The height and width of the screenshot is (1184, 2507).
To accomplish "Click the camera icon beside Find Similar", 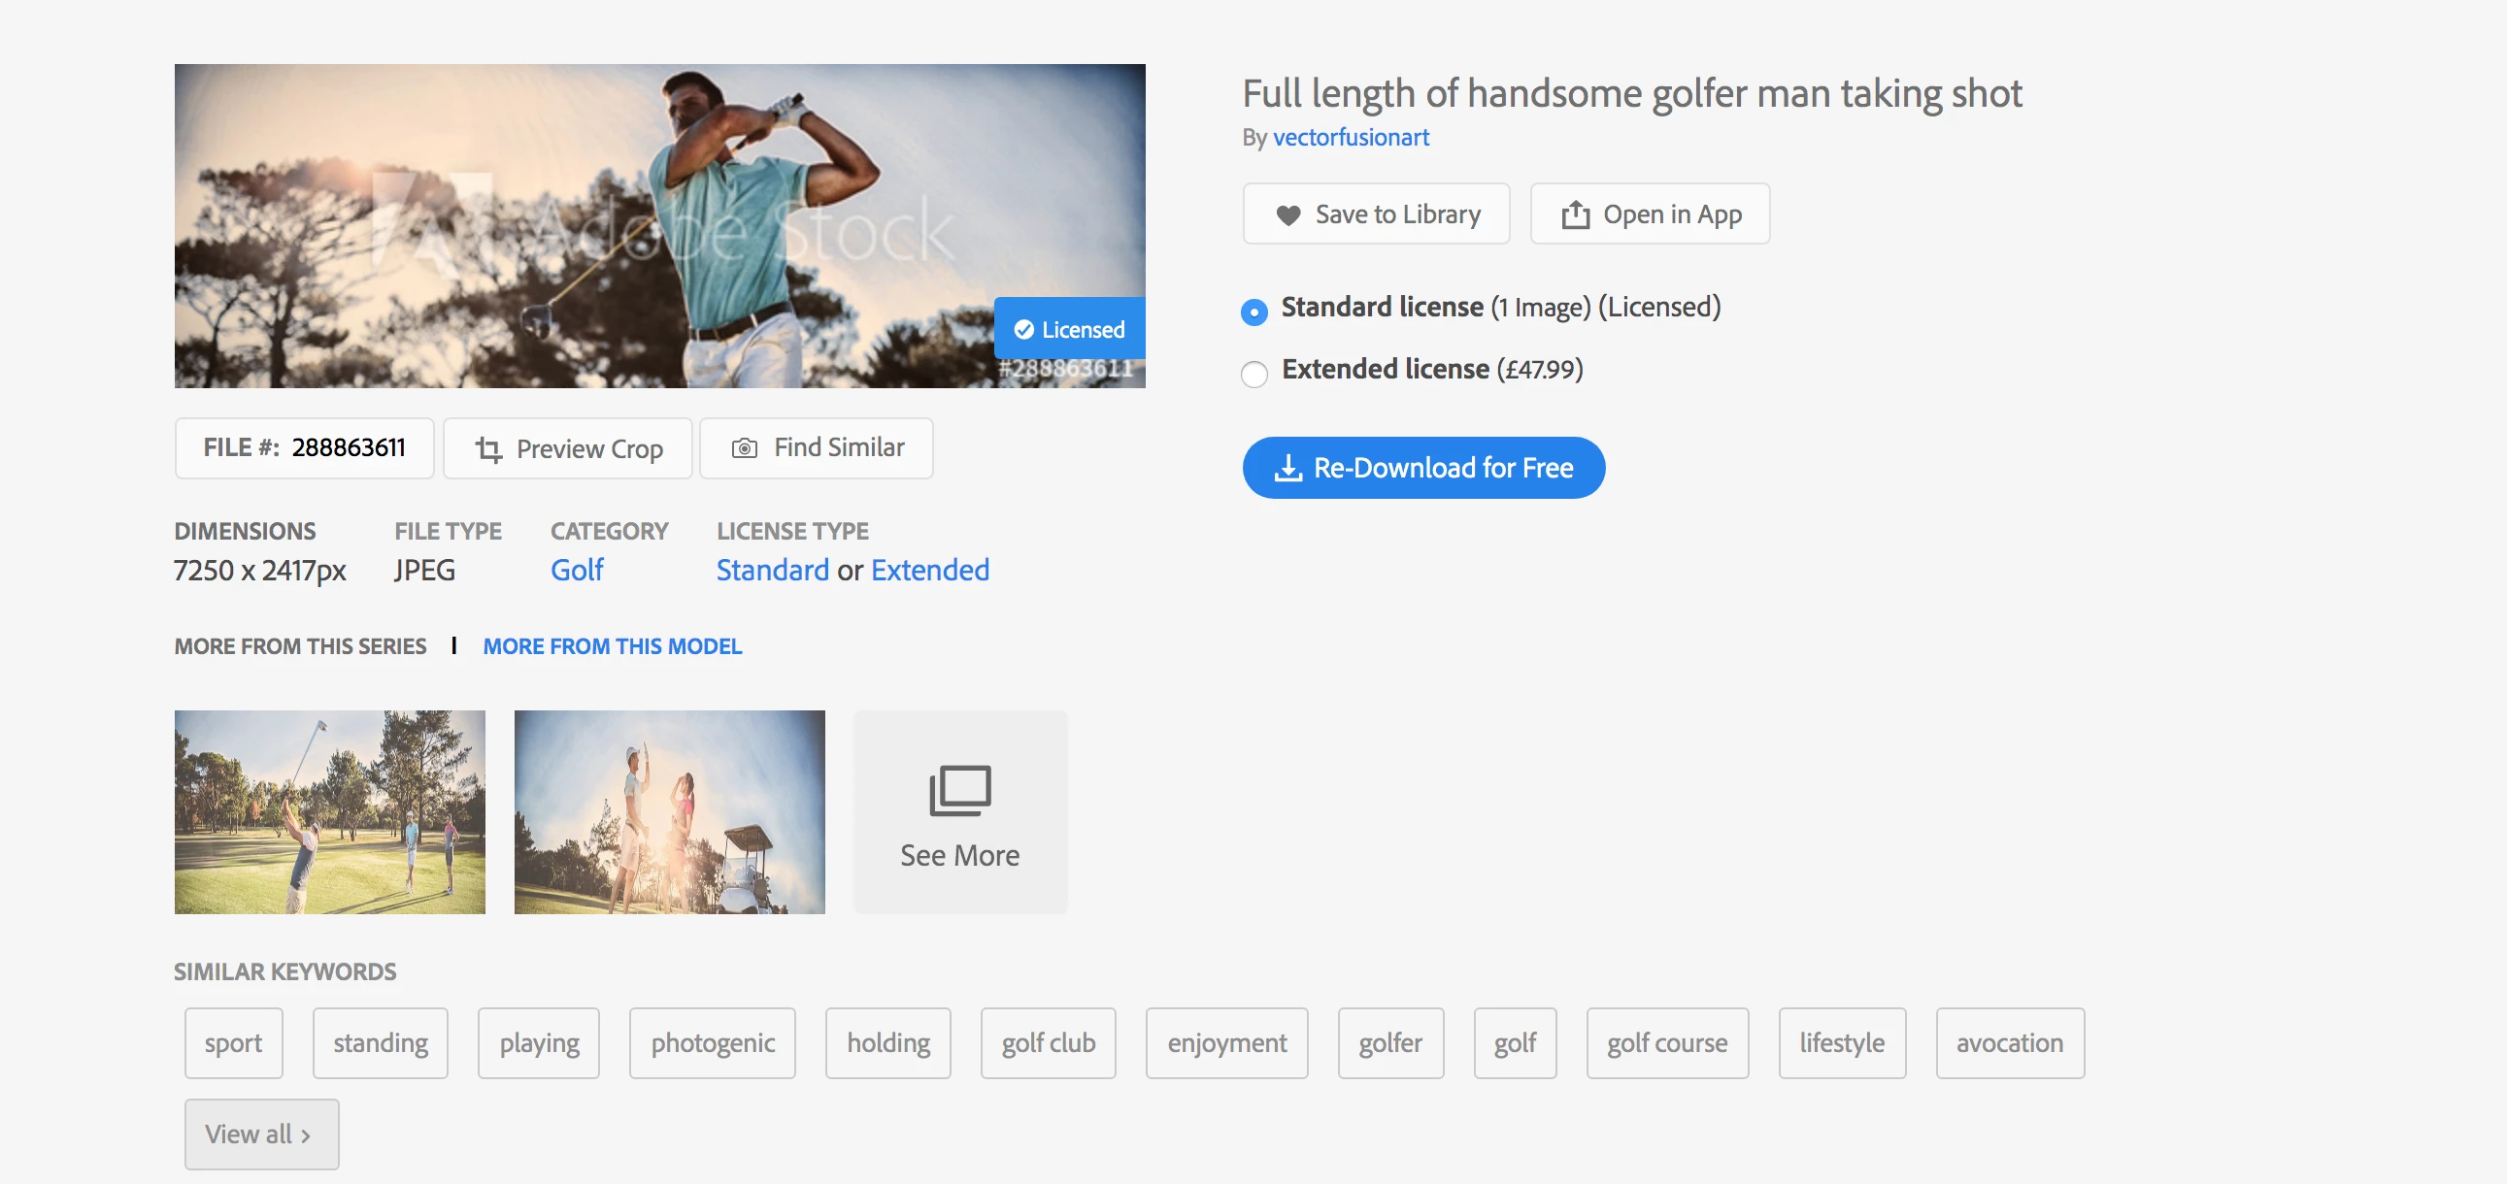I will tap(745, 448).
